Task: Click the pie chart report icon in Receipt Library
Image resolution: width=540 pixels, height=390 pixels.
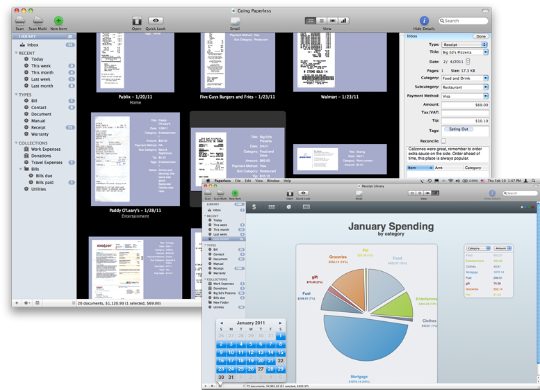Action: [x=289, y=206]
